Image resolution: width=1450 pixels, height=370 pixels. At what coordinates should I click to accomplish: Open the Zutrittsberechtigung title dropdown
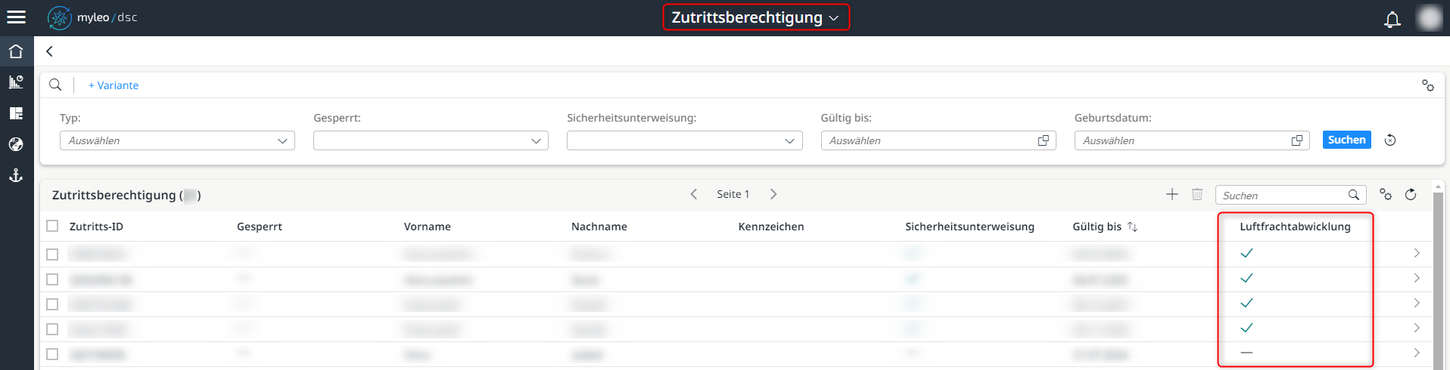(x=755, y=17)
